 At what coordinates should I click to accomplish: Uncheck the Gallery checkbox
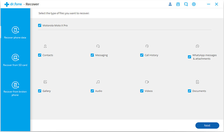[39, 91]
